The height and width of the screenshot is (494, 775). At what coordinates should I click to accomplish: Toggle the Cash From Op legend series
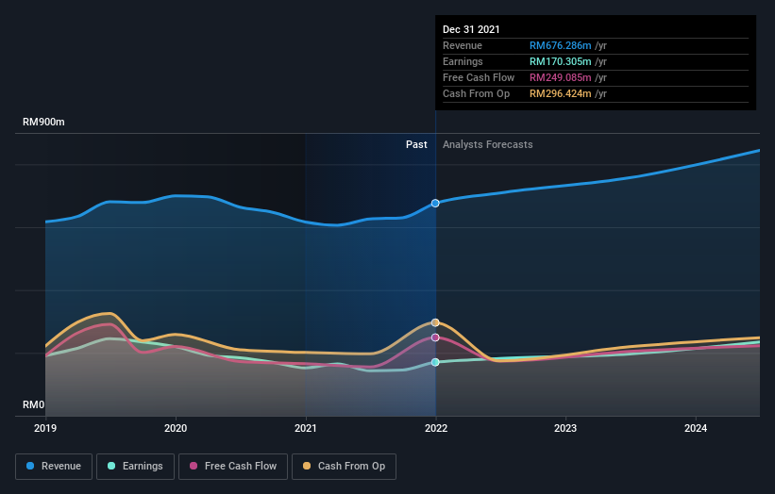pos(344,467)
